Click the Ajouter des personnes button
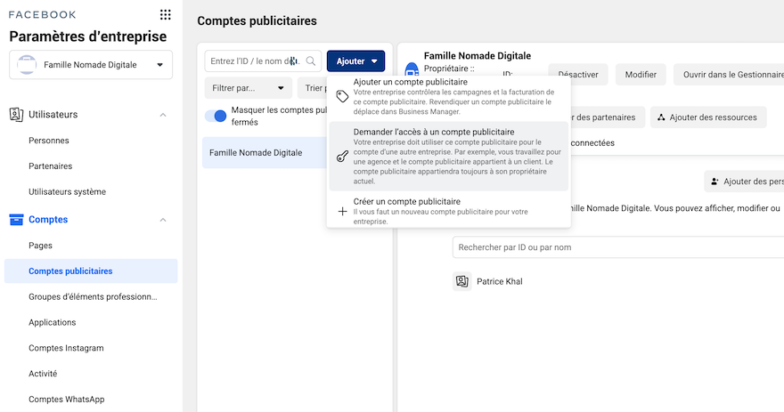The image size is (784, 412). pyautogui.click(x=745, y=182)
